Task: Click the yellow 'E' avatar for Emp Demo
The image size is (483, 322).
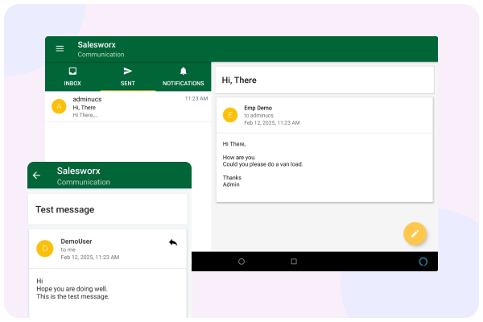Action: [x=230, y=114]
